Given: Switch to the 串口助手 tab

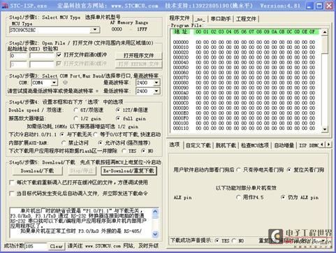Looking at the screenshot, I should [x=221, y=19].
